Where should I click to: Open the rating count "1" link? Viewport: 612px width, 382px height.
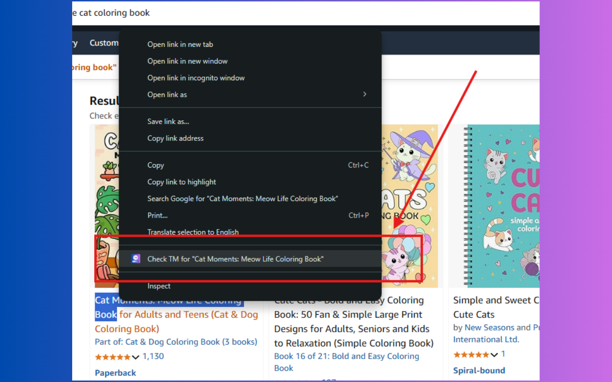[503, 354]
